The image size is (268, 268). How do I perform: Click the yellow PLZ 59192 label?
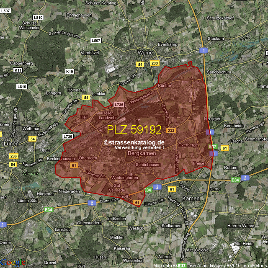click(x=134, y=129)
